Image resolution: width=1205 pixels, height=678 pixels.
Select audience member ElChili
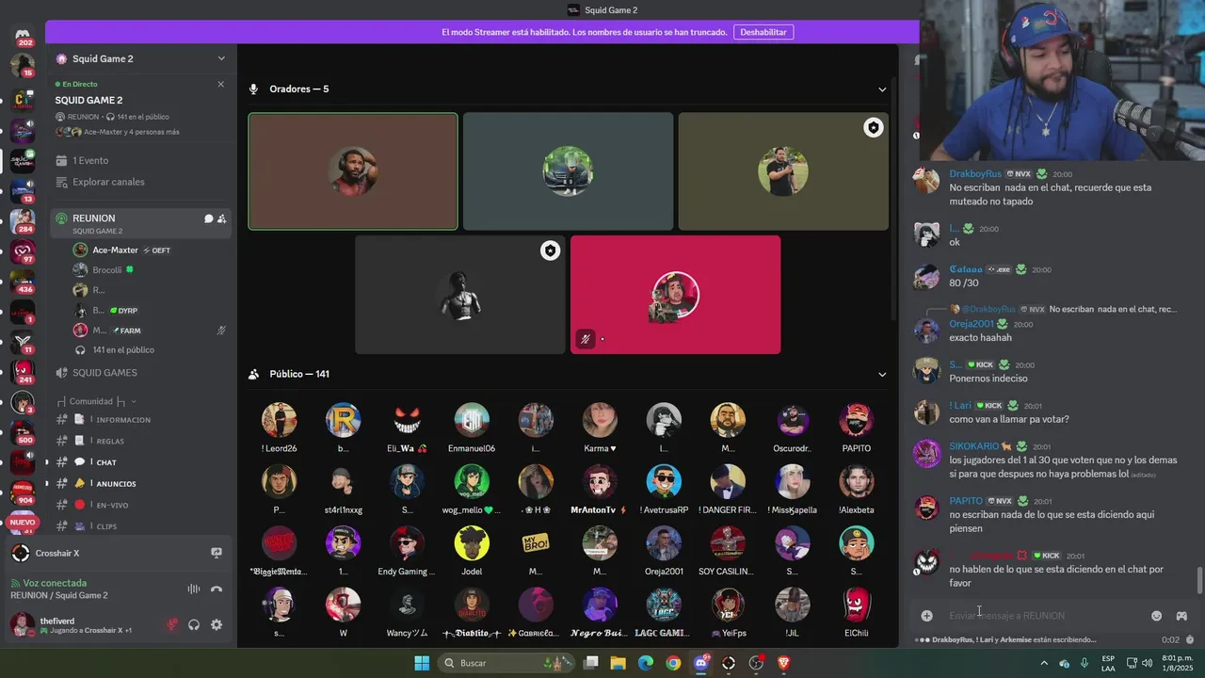click(857, 612)
